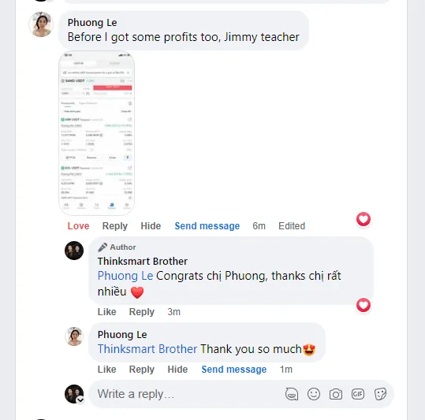The image size is (425, 420).
Task: Attach a photo using the camera icon
Action: [x=336, y=394]
